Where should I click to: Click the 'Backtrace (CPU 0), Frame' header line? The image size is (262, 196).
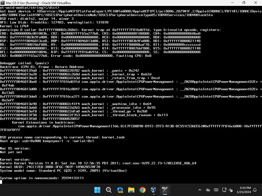tap(42, 67)
